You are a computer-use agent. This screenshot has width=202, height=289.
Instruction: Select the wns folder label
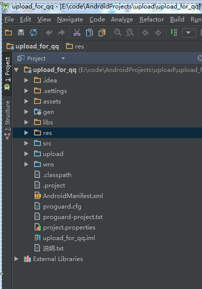pos(48,165)
